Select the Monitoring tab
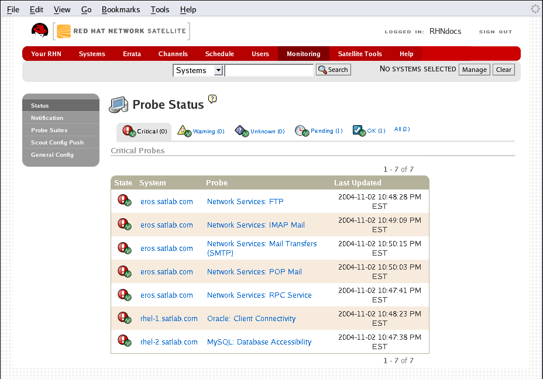The width and height of the screenshot is (543, 379). tap(303, 54)
